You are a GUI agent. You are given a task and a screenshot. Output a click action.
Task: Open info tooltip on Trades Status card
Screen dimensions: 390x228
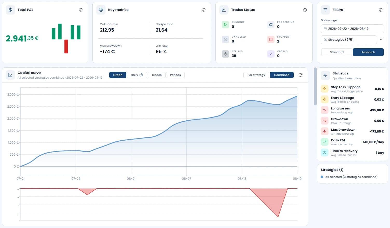pos(305,10)
